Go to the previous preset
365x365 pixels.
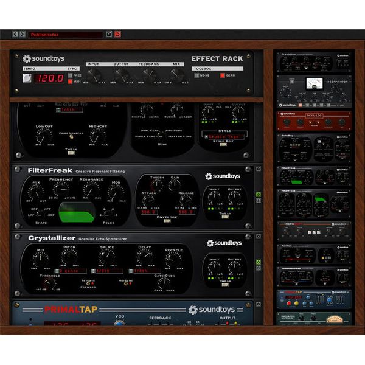15,35
